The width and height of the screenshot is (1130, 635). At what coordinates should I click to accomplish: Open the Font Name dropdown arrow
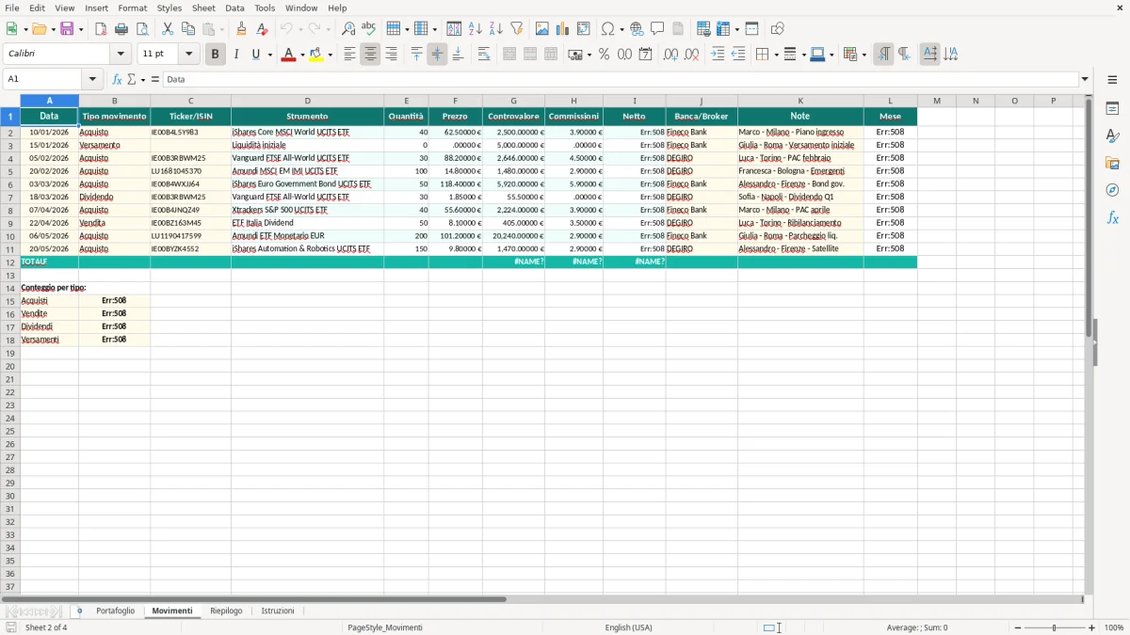click(121, 55)
